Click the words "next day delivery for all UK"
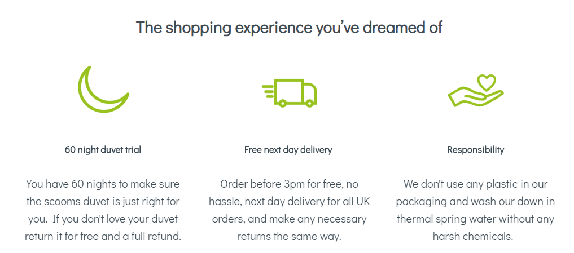Viewport: 574px width, 253px height. [308, 201]
